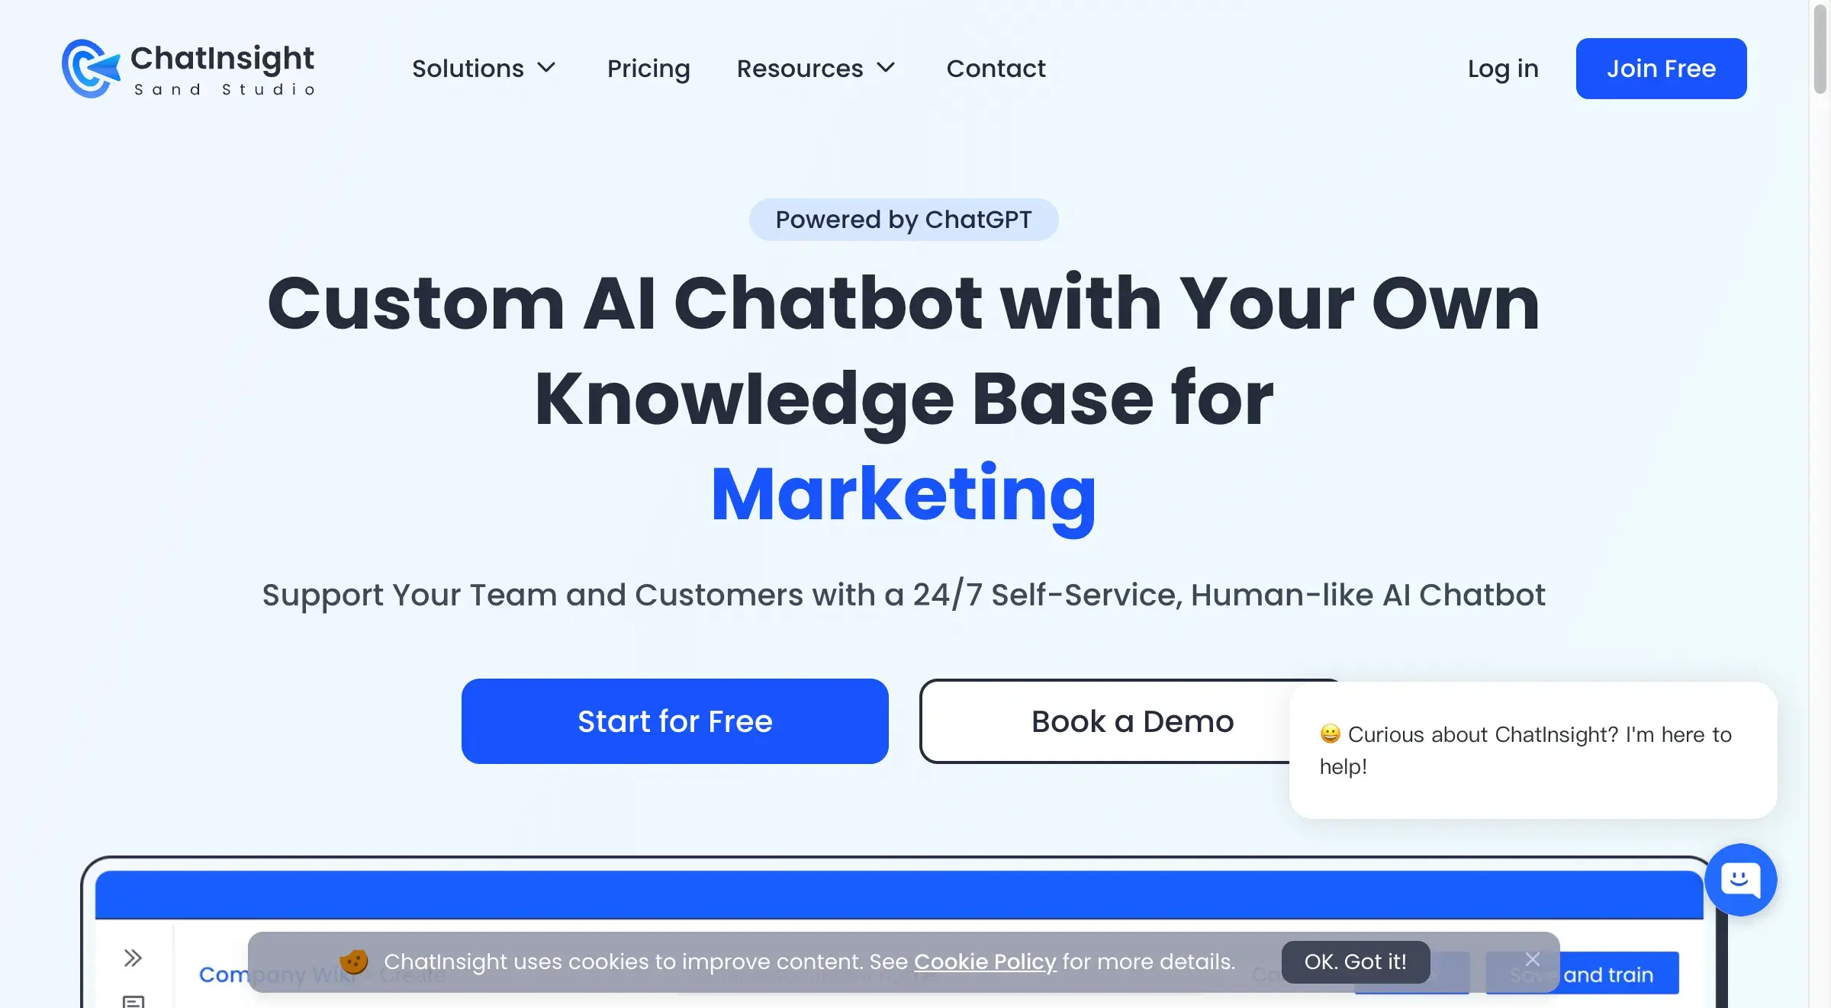The image size is (1831, 1008).
Task: Click the Pricing menu item
Action: tap(648, 67)
